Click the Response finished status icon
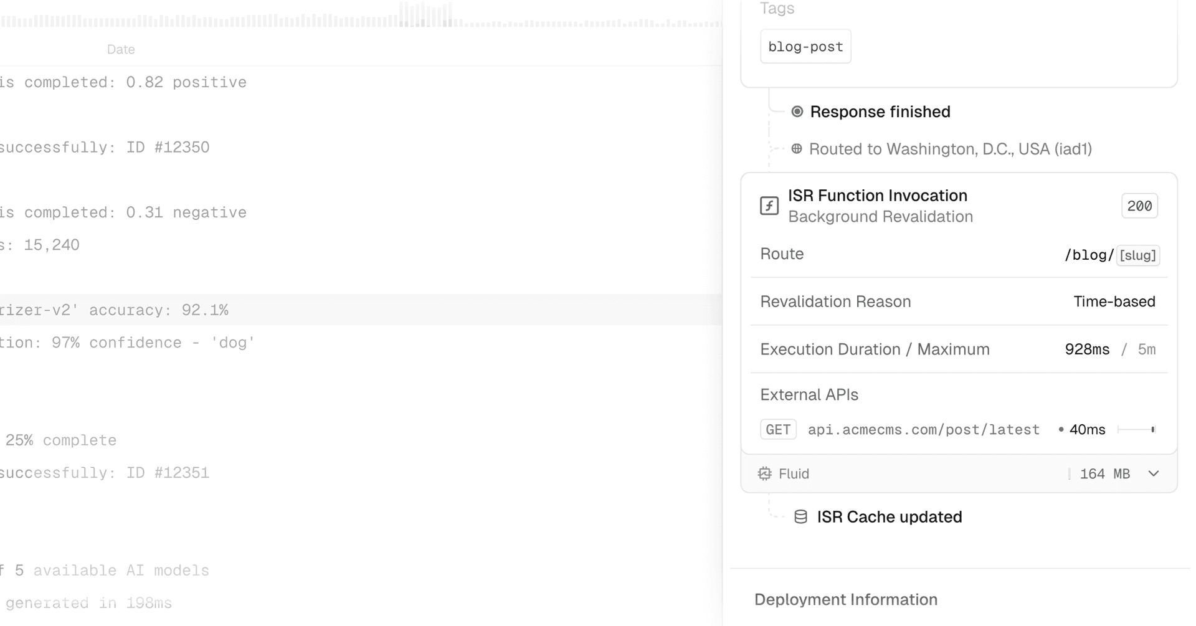This screenshot has height=626, width=1196. click(x=797, y=111)
